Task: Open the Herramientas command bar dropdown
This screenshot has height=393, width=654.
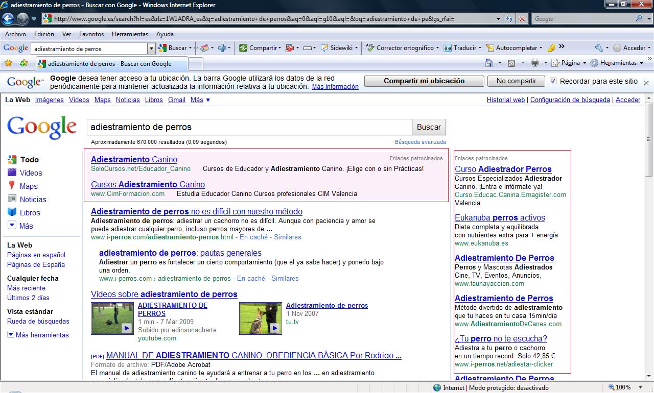Action: point(617,63)
